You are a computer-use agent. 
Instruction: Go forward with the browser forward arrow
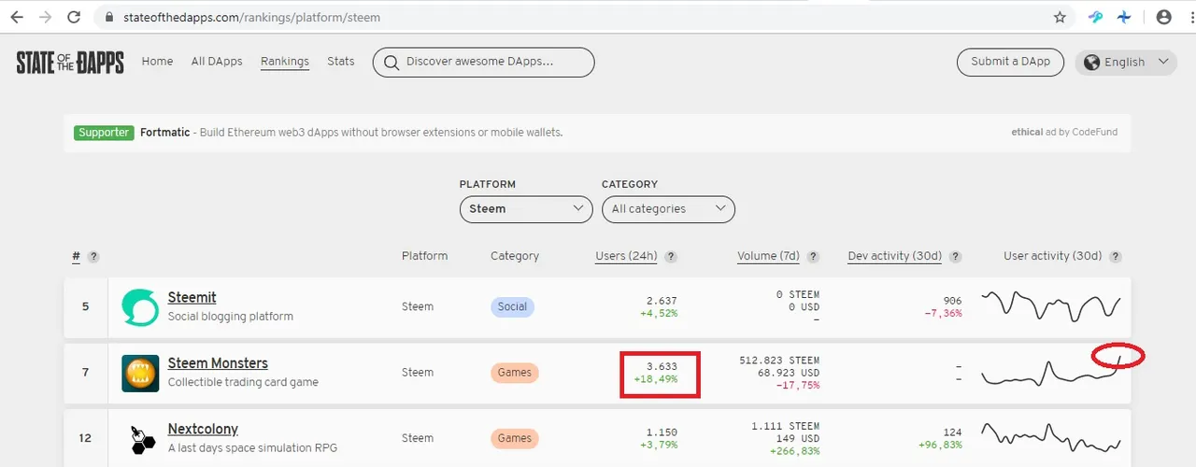tap(45, 17)
